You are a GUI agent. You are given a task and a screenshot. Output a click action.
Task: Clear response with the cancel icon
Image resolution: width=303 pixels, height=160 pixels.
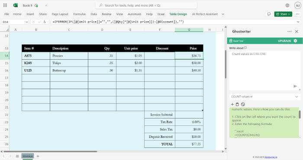[243, 104]
